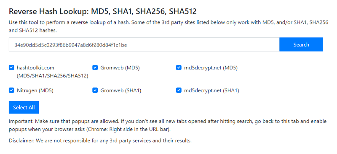Viewport: 337px width, 154px height.
Task: Uncheck the md5decrypt.net (SHA1) checkbox
Action: 179,90
